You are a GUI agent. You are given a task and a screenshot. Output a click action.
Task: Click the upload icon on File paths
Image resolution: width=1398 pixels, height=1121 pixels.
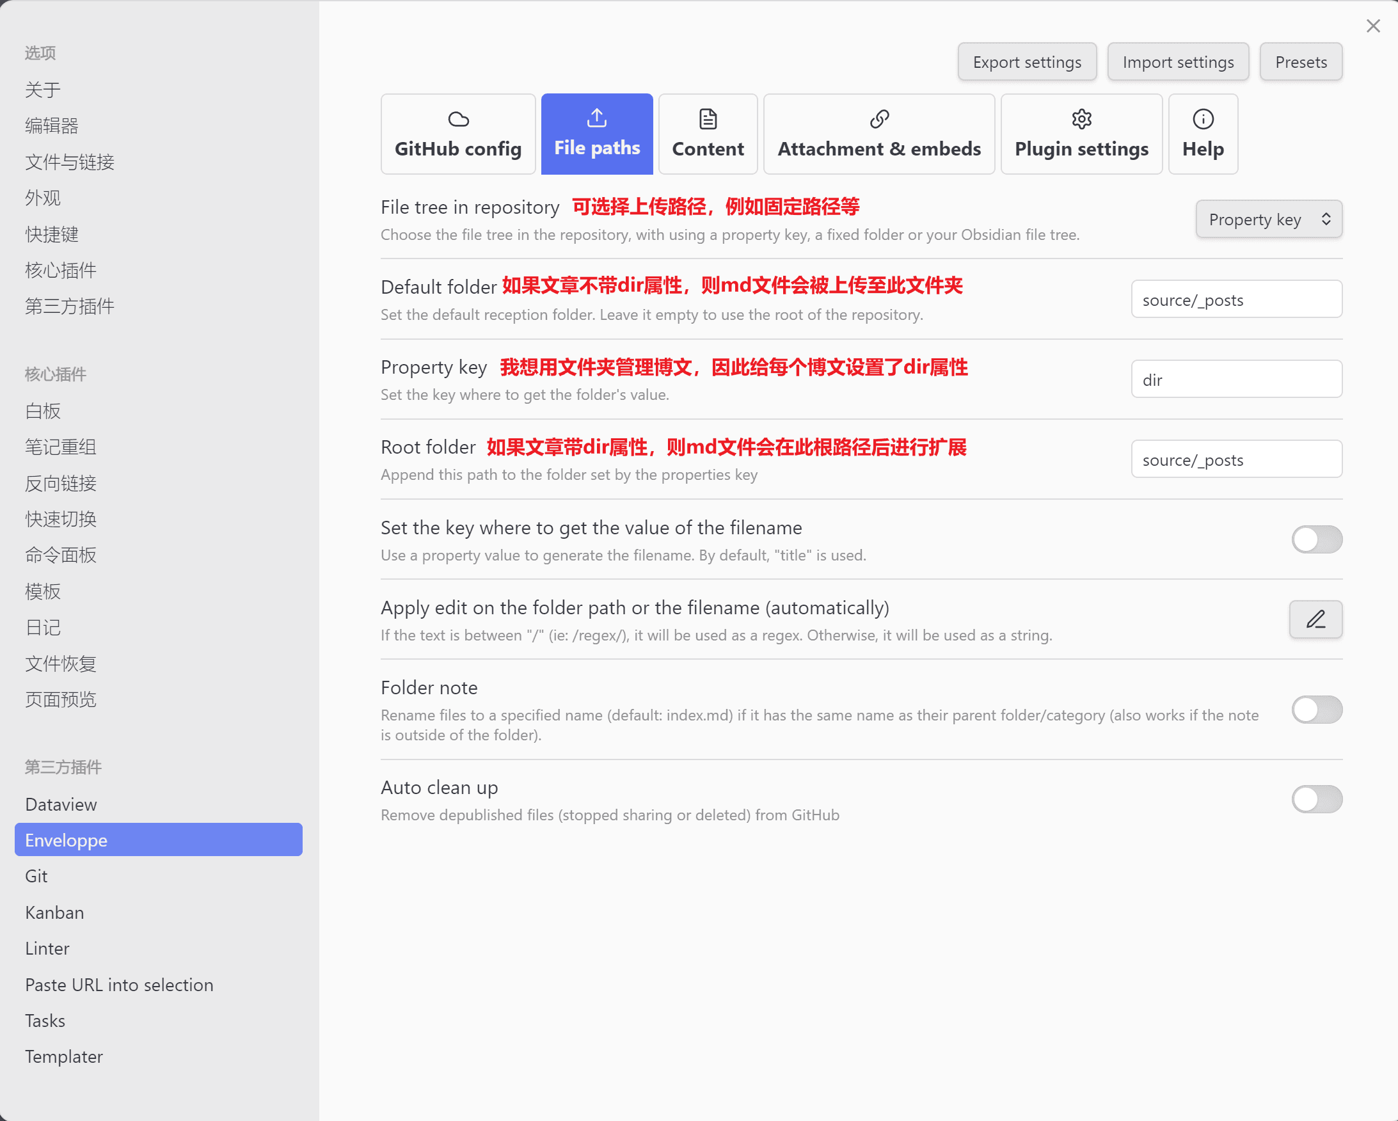[x=596, y=118]
